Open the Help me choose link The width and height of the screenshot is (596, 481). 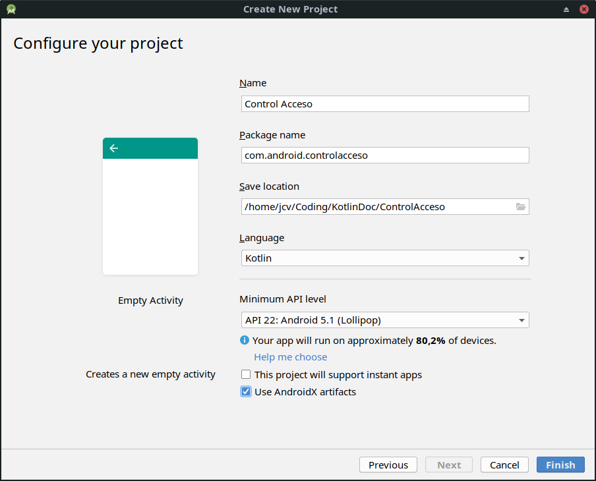[x=291, y=357]
